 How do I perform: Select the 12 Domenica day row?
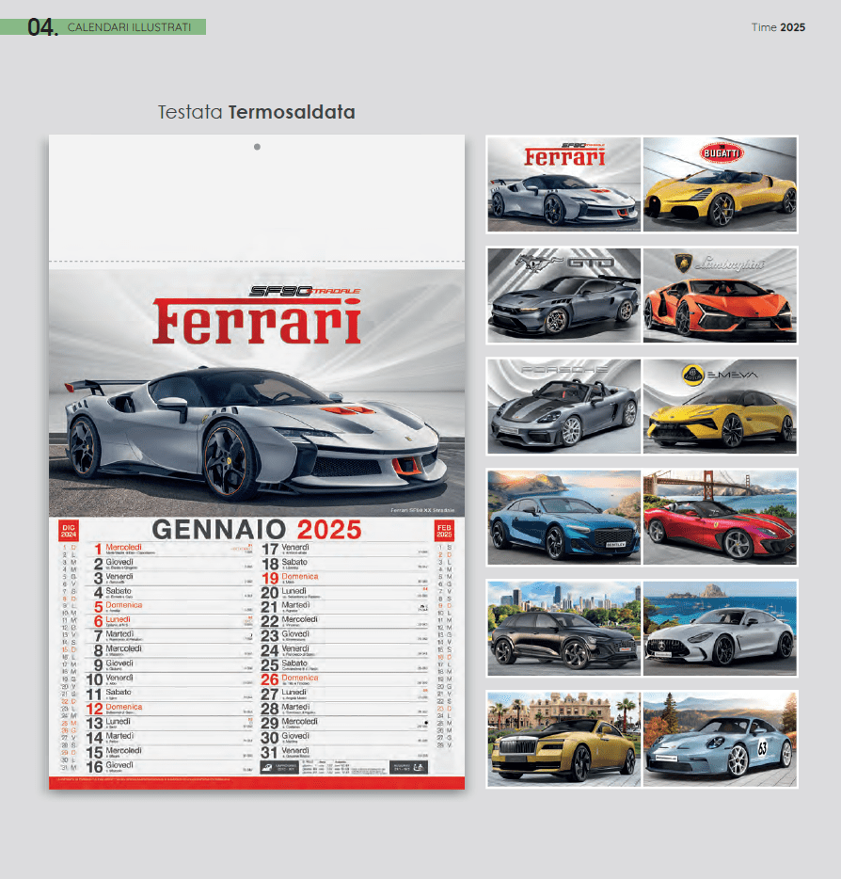pyautogui.click(x=169, y=709)
